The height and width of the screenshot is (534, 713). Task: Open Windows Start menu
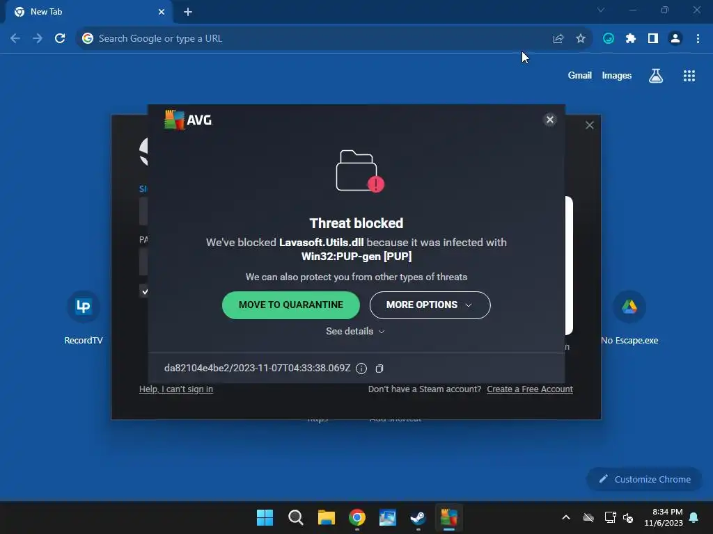pos(265,517)
